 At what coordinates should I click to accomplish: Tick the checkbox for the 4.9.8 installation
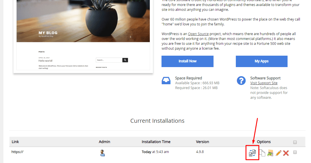tap(295, 152)
